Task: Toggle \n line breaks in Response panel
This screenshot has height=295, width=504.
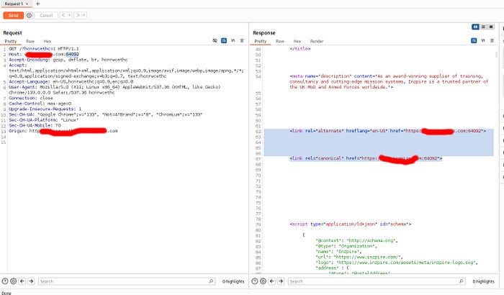Action: pyautogui.click(x=483, y=40)
